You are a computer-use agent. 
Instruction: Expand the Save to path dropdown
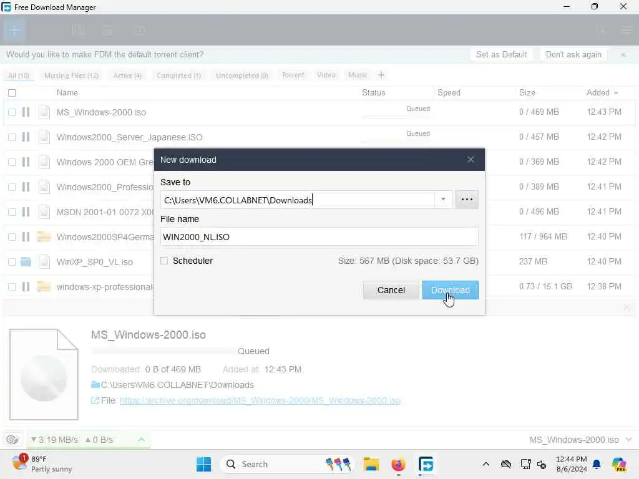443,200
